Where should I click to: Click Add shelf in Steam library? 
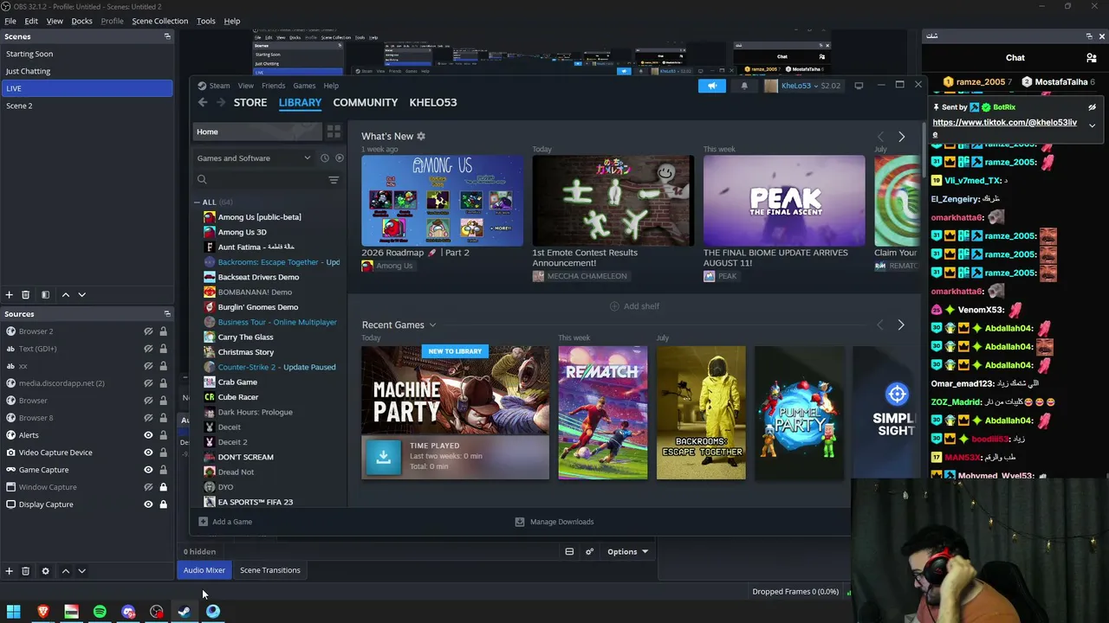point(634,306)
